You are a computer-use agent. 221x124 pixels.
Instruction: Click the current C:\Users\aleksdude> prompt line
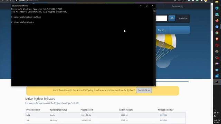(22, 22)
